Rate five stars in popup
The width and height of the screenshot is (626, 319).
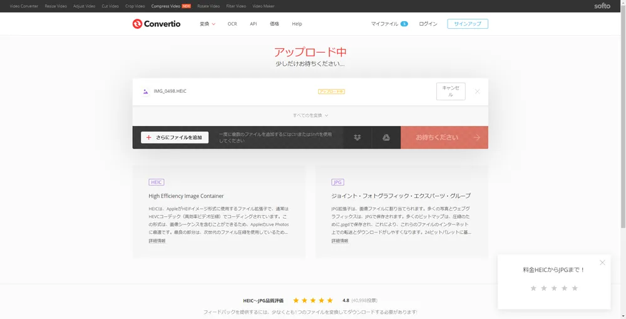[575, 288]
